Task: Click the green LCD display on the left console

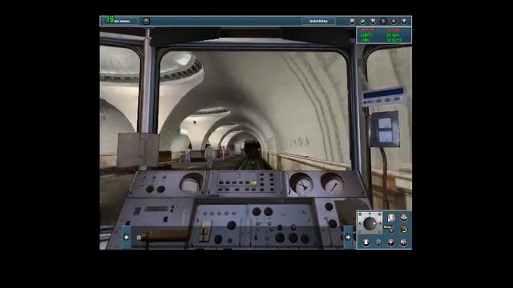Action: pyautogui.click(x=157, y=209)
